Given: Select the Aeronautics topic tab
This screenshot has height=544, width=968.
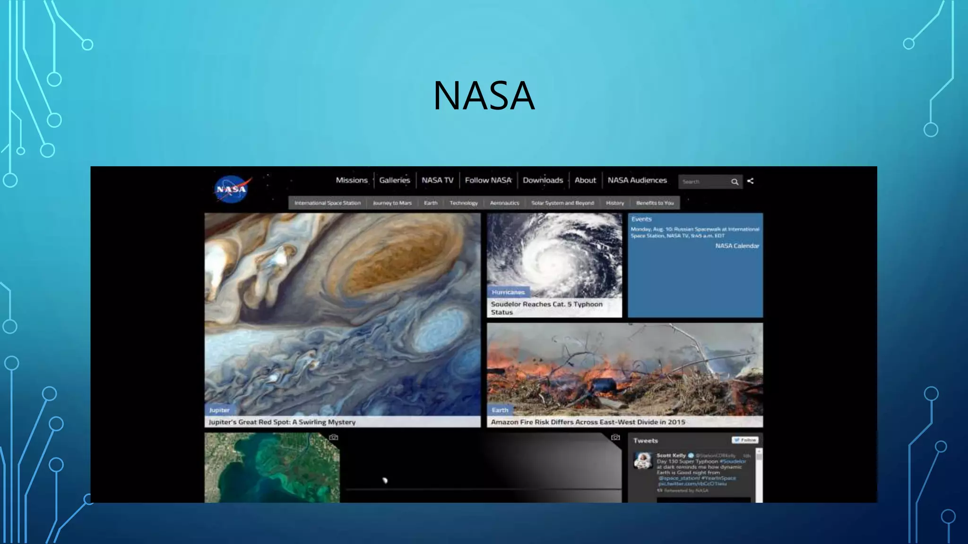Looking at the screenshot, I should [505, 203].
